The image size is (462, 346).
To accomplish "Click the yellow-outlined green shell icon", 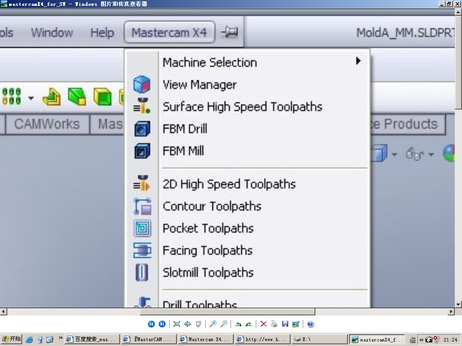I will pos(102,96).
